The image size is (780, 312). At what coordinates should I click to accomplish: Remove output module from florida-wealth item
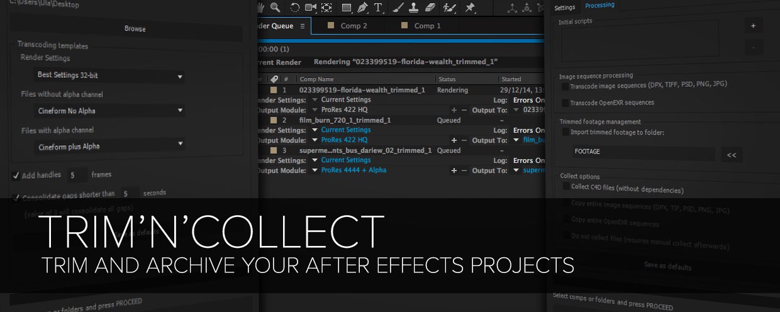pyautogui.click(x=464, y=110)
